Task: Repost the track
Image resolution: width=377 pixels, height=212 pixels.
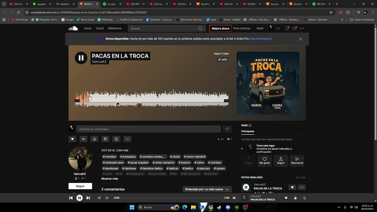Action: [83, 139]
